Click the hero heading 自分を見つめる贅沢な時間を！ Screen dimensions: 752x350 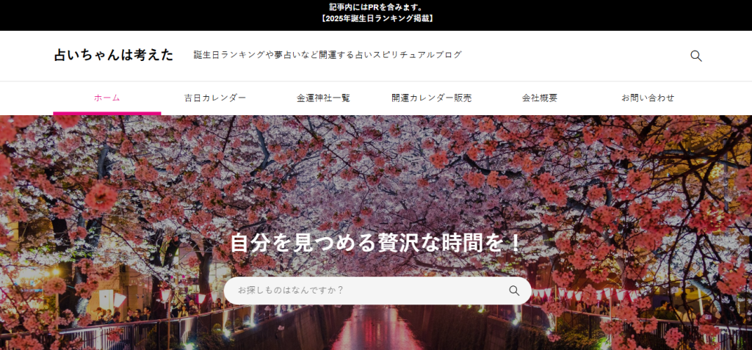(376, 243)
